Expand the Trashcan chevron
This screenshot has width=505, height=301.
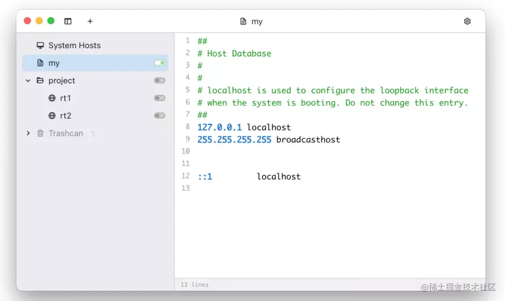pos(28,133)
